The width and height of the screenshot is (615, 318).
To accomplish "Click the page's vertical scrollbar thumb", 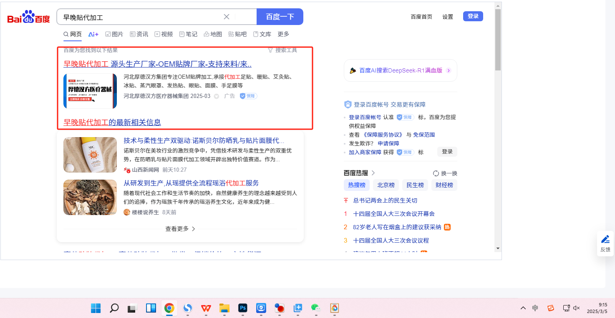I will click(498, 40).
